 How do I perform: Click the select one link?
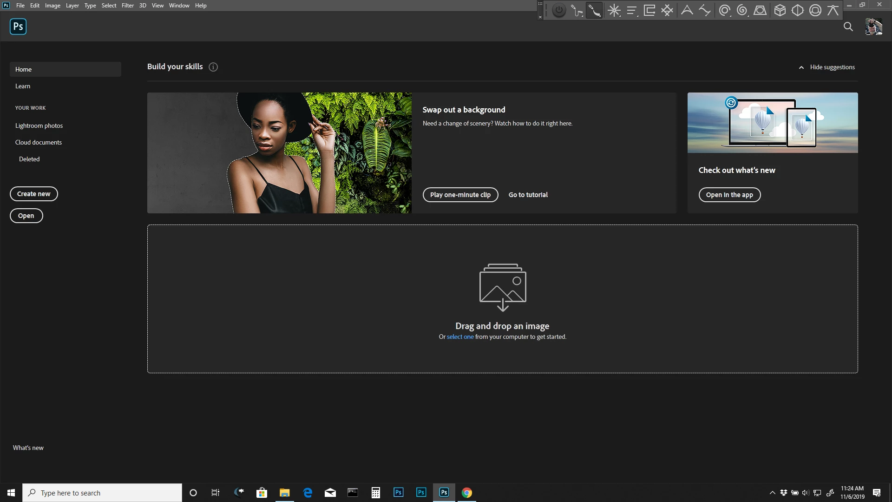[x=460, y=337]
